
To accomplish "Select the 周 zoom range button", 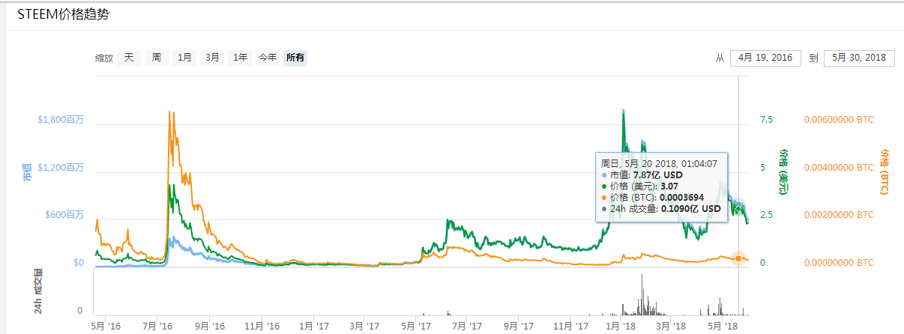I will tap(156, 58).
